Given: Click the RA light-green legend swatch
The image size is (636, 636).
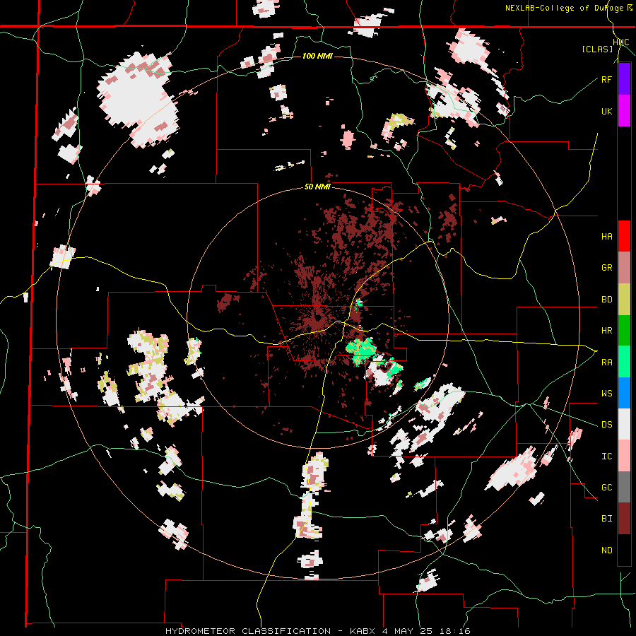Looking at the screenshot, I should [624, 362].
